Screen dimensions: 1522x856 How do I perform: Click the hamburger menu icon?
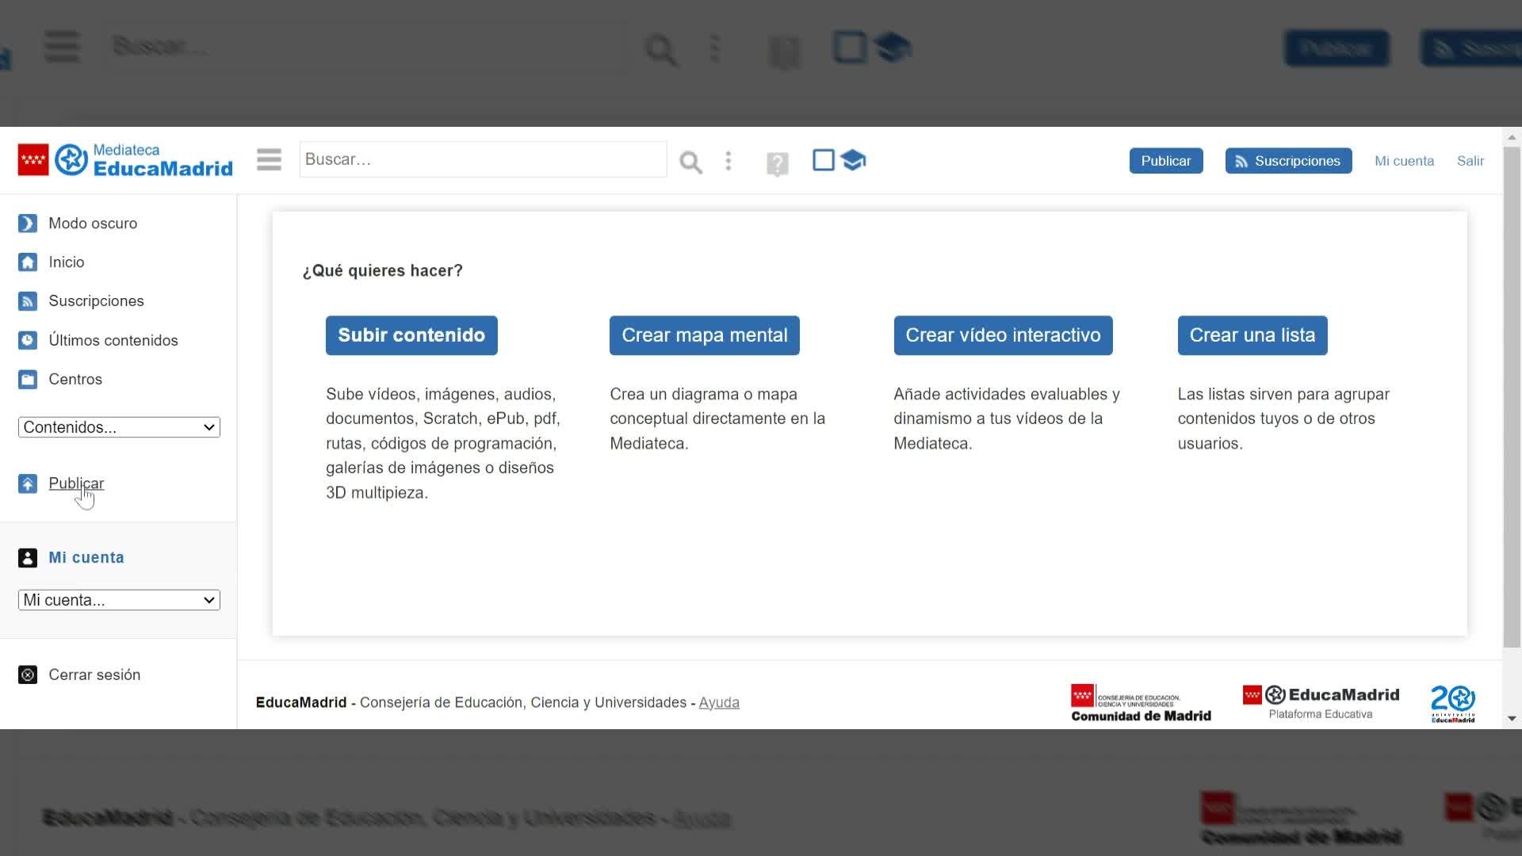tap(269, 160)
